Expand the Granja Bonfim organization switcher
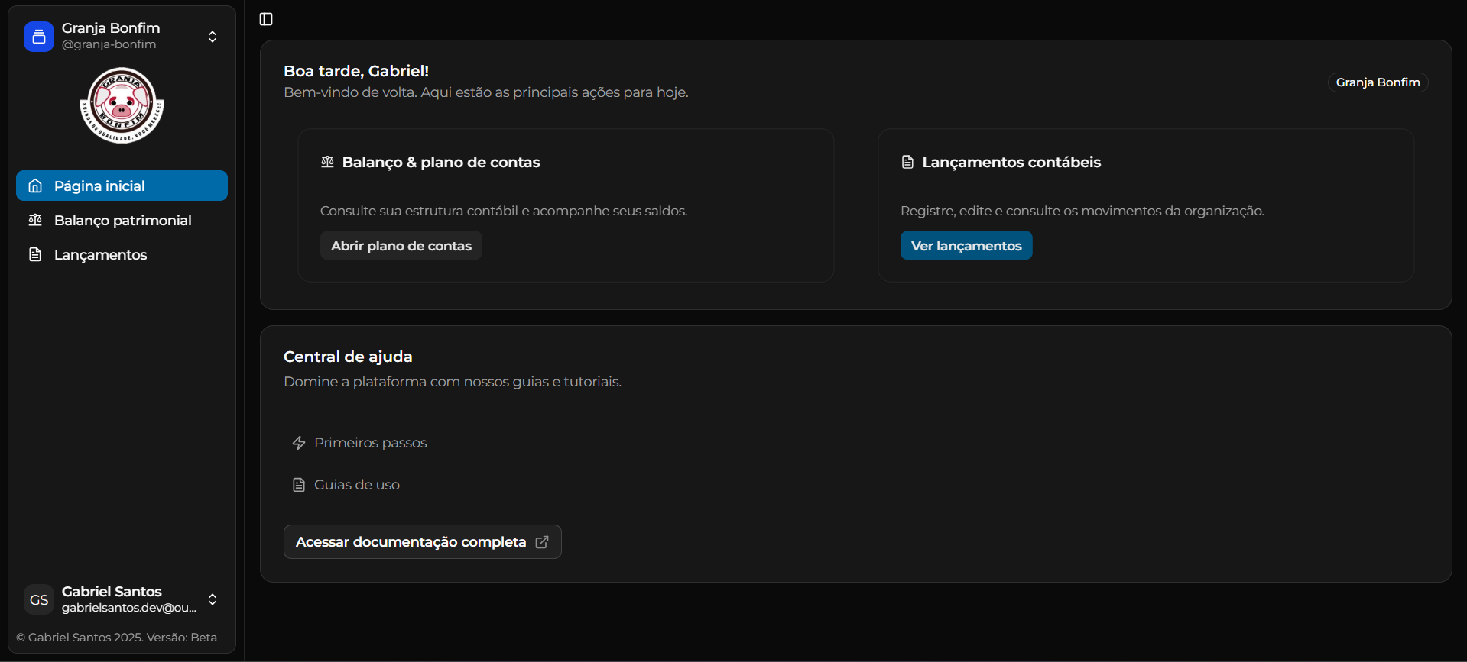Viewport: 1467px width, 662px height. coord(213,37)
